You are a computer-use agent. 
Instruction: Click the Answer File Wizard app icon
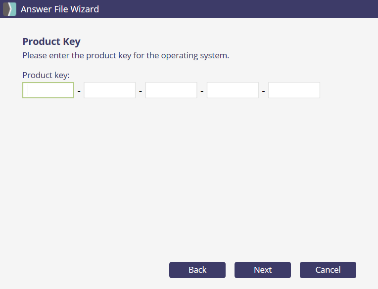(x=10, y=9)
